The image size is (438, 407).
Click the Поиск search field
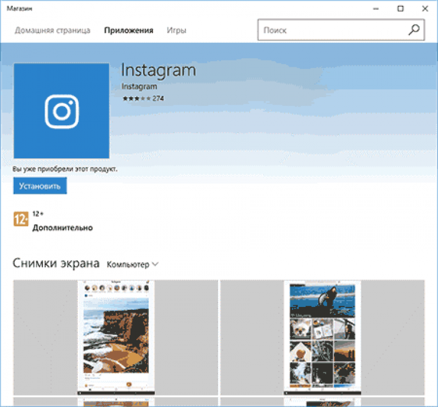pyautogui.click(x=341, y=30)
